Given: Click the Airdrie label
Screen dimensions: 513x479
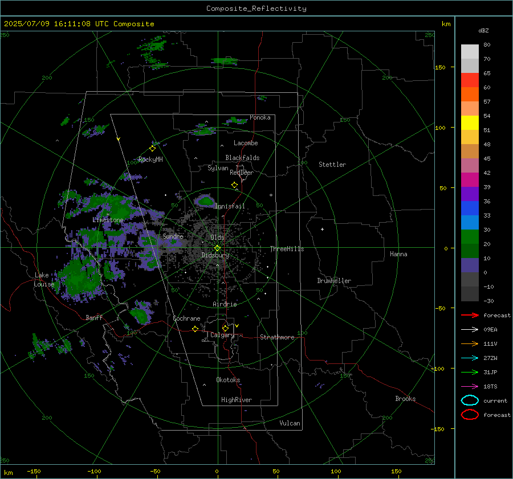Looking at the screenshot, I should tap(225, 304).
